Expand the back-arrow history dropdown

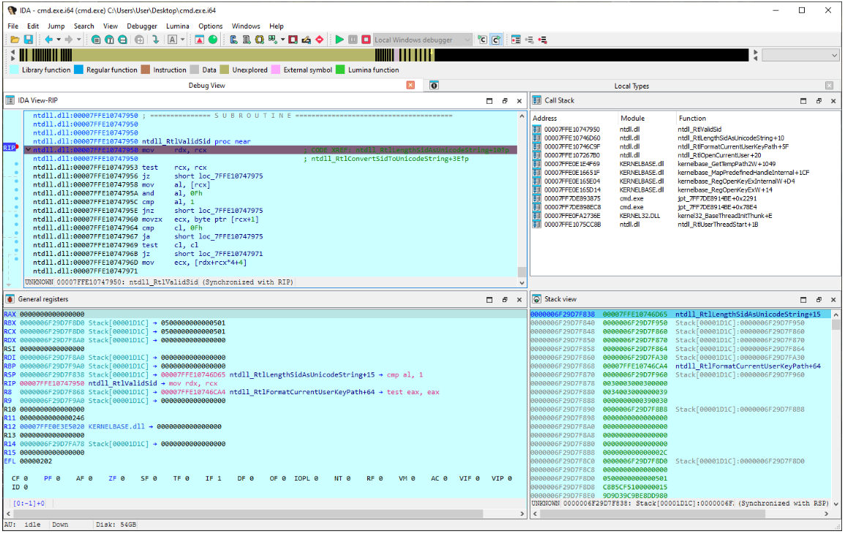click(x=59, y=40)
